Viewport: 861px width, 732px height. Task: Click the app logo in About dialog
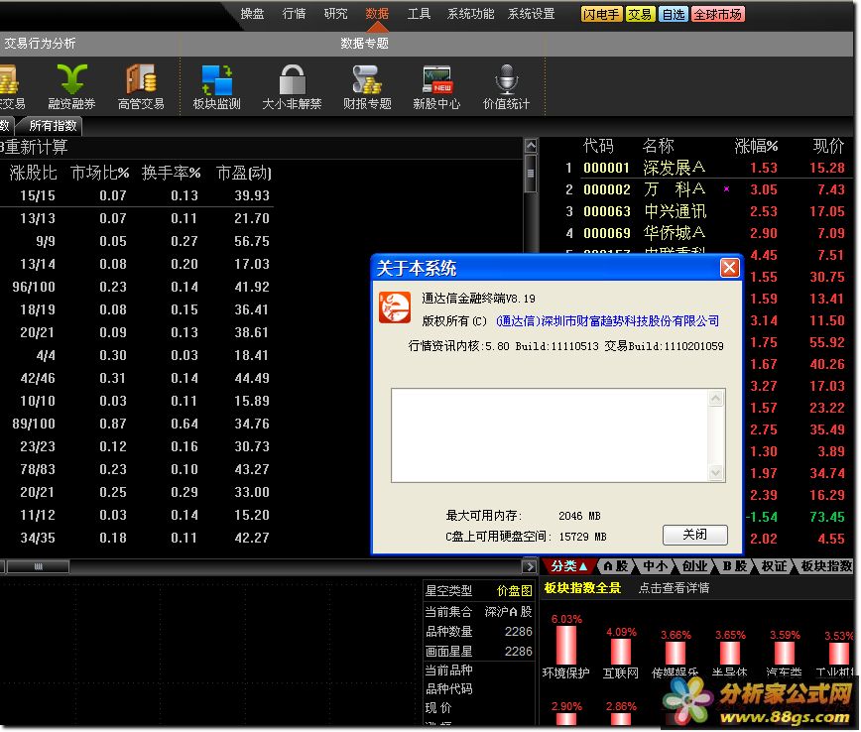(394, 307)
